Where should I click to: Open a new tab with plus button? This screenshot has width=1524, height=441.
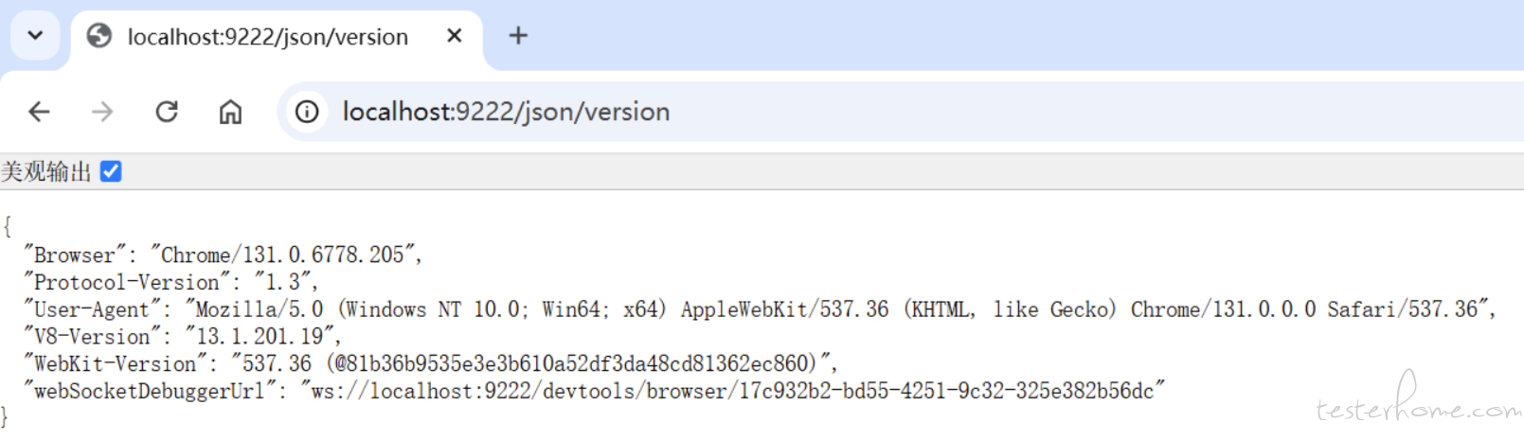point(518,36)
